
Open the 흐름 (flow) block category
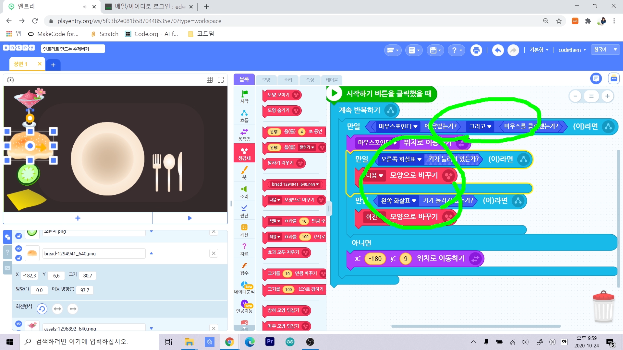(244, 116)
